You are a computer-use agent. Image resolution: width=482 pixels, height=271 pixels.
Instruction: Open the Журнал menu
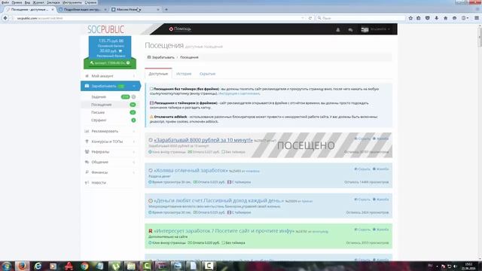[38, 2]
